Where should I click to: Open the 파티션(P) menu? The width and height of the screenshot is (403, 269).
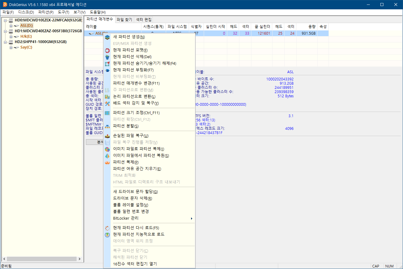coord(46,12)
